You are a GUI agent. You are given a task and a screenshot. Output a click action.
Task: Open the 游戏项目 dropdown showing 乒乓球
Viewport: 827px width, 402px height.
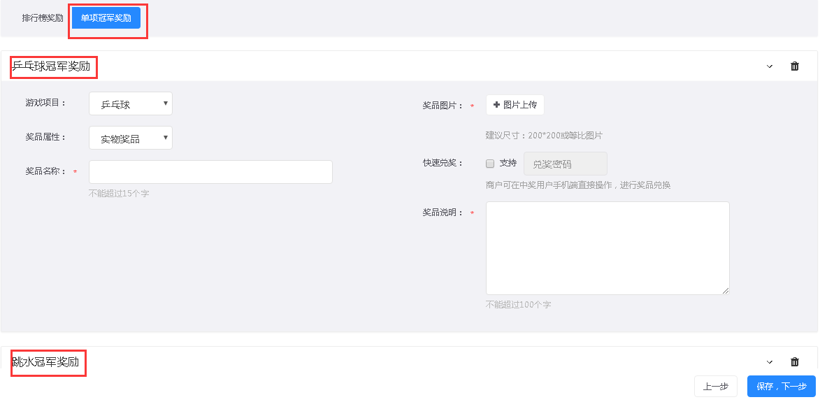coord(131,103)
